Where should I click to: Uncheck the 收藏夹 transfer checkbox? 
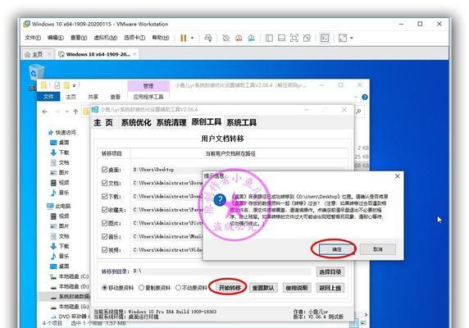tap(104, 210)
